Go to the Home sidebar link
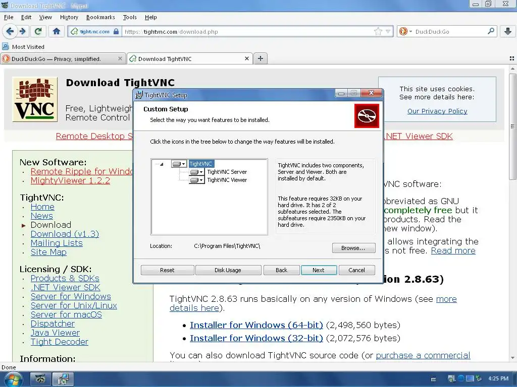Screen dimensions: 517x387 tap(42, 207)
